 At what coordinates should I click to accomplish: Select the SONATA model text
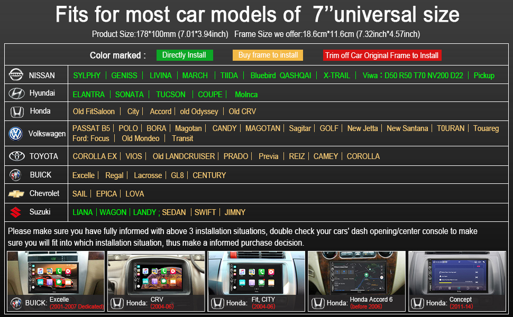129,95
